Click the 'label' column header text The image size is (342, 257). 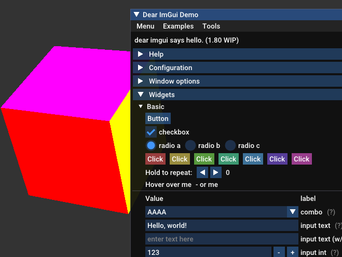click(x=308, y=198)
